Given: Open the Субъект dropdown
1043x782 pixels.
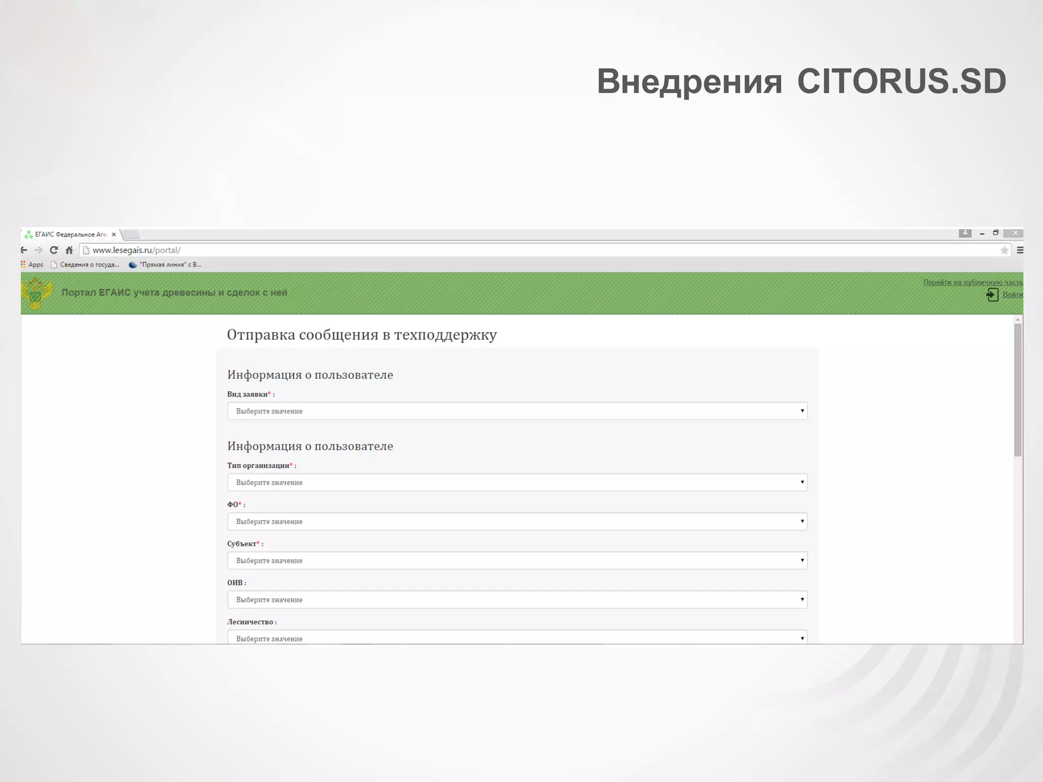Looking at the screenshot, I should click(517, 561).
